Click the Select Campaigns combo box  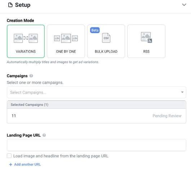(97, 93)
